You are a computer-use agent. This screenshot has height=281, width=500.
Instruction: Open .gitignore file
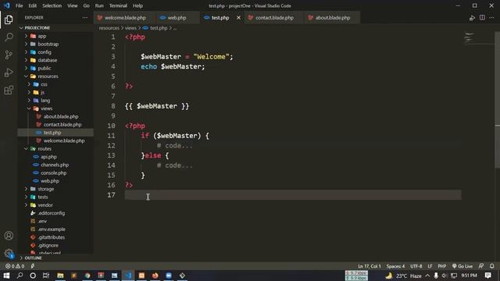pyautogui.click(x=48, y=245)
